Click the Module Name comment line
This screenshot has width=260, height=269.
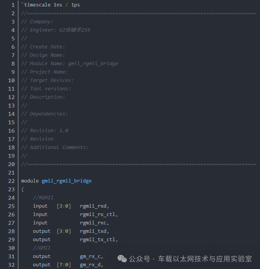pos(69,64)
